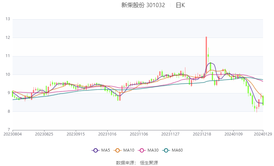
Task: Click the x-axis date 20240109
Action: coord(234,134)
